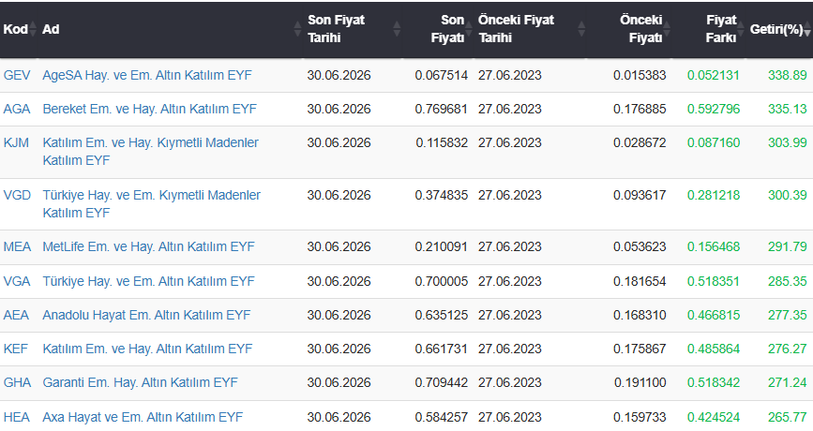This screenshot has height=431, width=813.
Task: Select return value 277.35
Action: 787,315
